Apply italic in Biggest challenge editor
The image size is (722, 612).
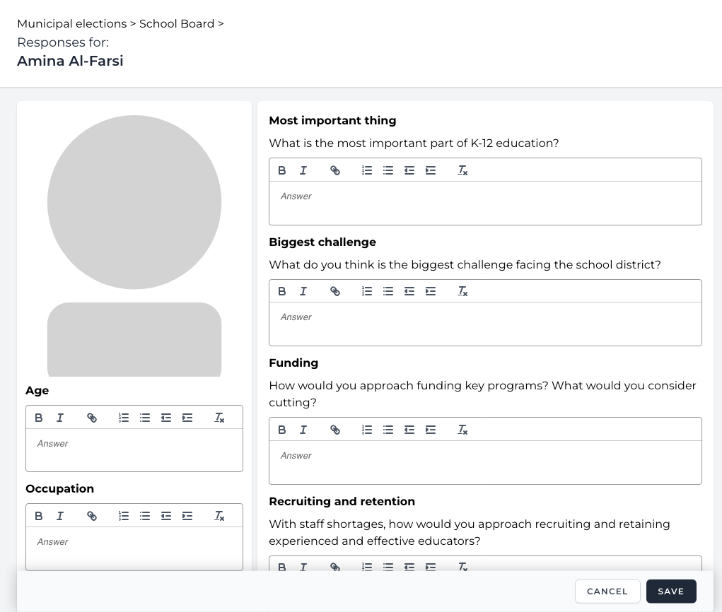click(303, 291)
